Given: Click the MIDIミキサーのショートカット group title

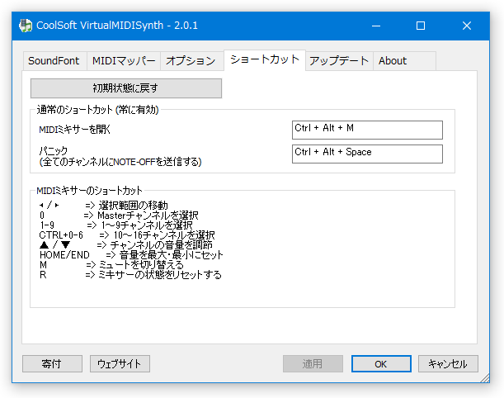Looking at the screenshot, I should pos(89,191).
